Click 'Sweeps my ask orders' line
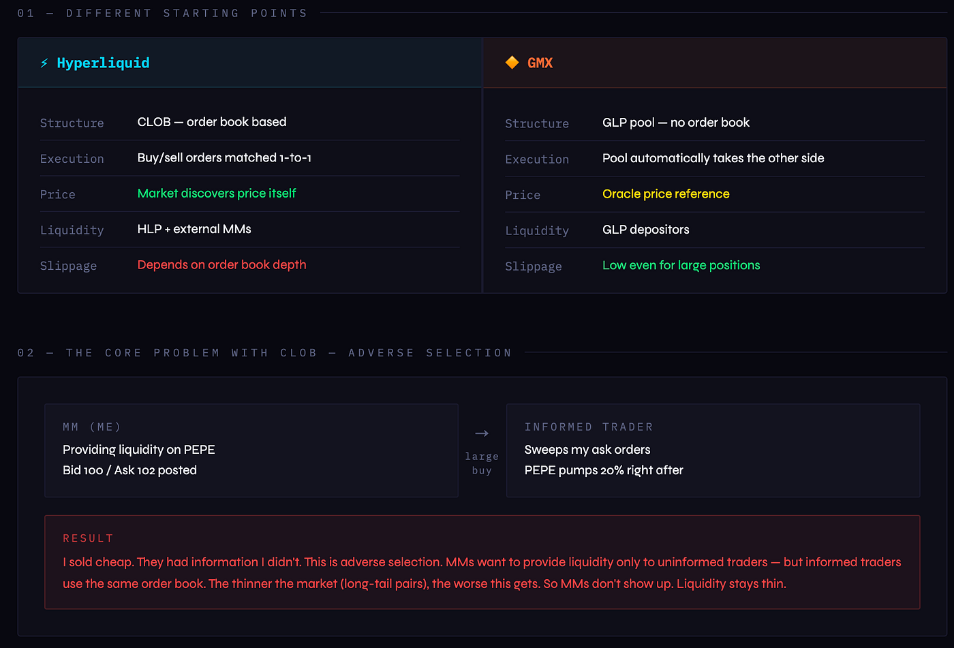 click(587, 450)
